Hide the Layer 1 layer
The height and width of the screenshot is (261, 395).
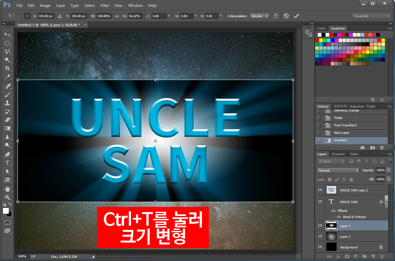click(x=320, y=236)
